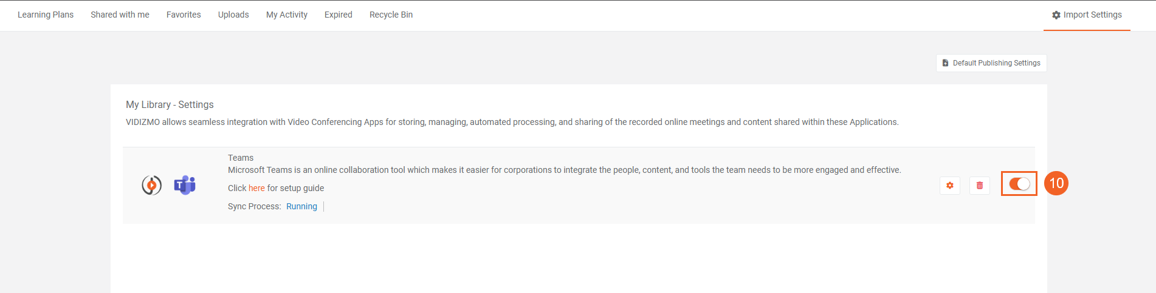Follow the 'here' setup guide link
Screen dimensions: 1156x293
pos(256,188)
